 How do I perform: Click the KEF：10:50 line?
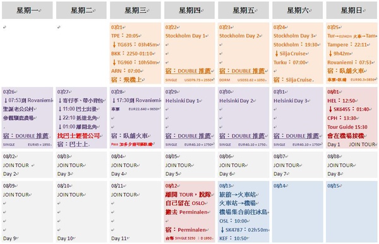233,238
